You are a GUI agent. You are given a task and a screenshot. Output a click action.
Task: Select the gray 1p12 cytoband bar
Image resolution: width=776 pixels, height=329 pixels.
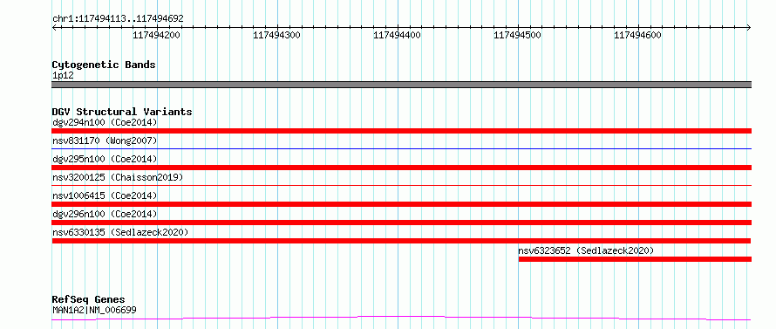pos(402,85)
